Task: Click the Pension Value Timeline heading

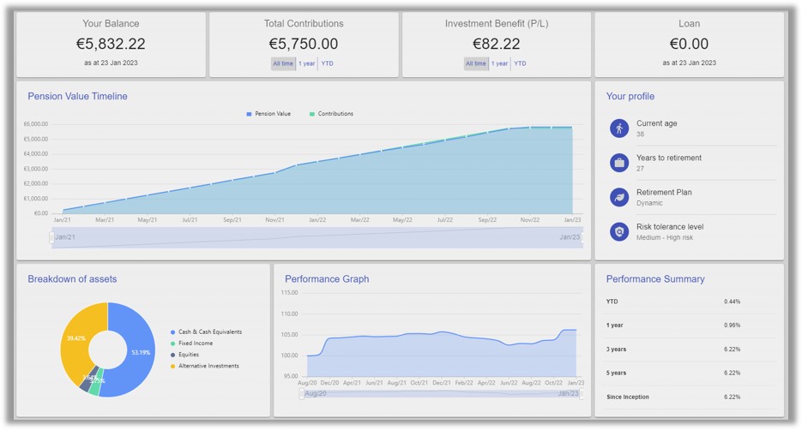Action: [x=77, y=96]
